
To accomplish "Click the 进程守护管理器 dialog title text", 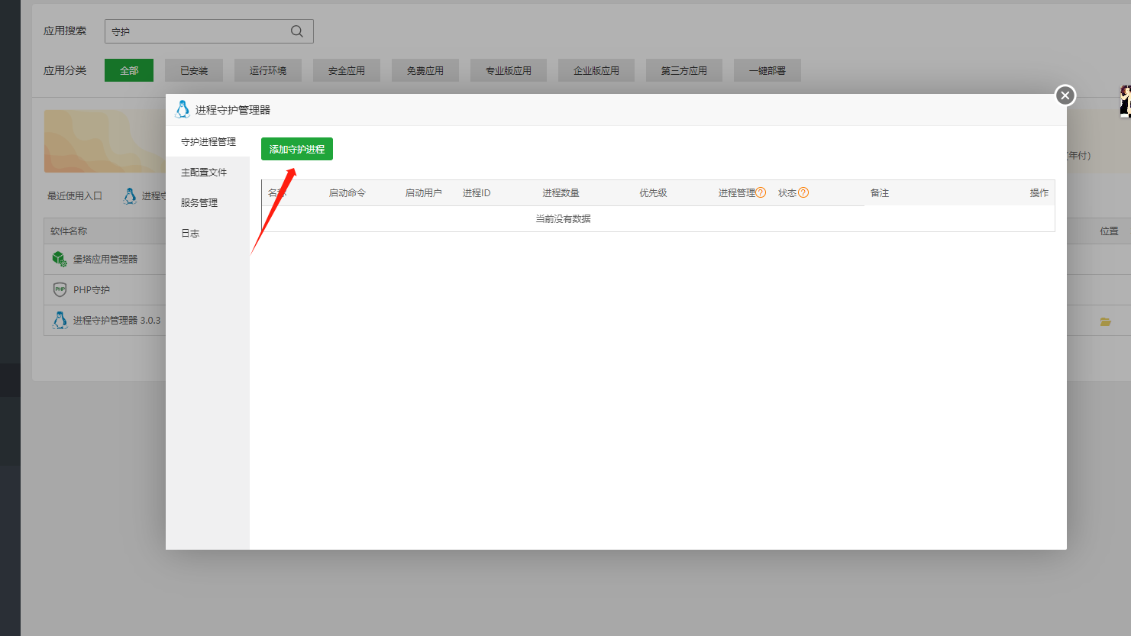I will tap(233, 110).
